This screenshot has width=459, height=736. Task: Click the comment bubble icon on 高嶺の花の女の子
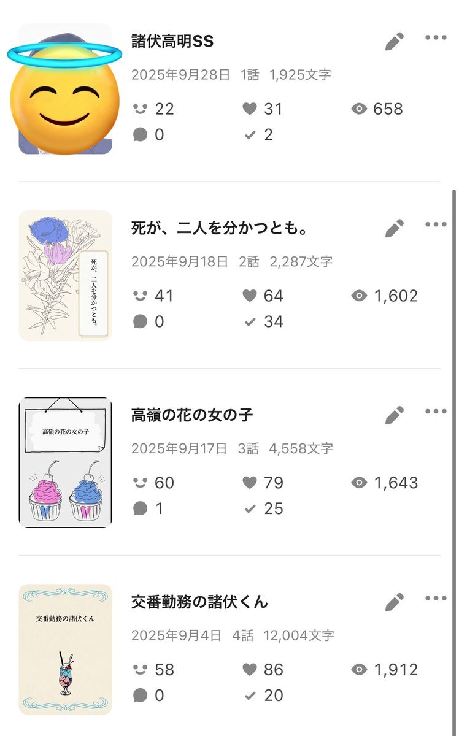click(141, 508)
